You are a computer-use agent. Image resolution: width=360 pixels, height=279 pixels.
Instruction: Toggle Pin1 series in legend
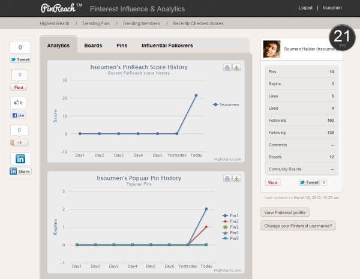(x=230, y=215)
